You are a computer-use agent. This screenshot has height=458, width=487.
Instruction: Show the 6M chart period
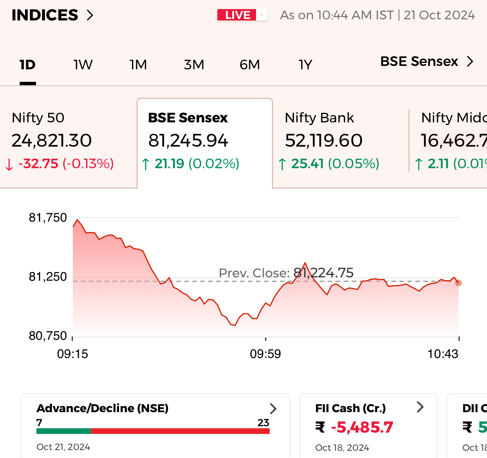pyautogui.click(x=250, y=65)
